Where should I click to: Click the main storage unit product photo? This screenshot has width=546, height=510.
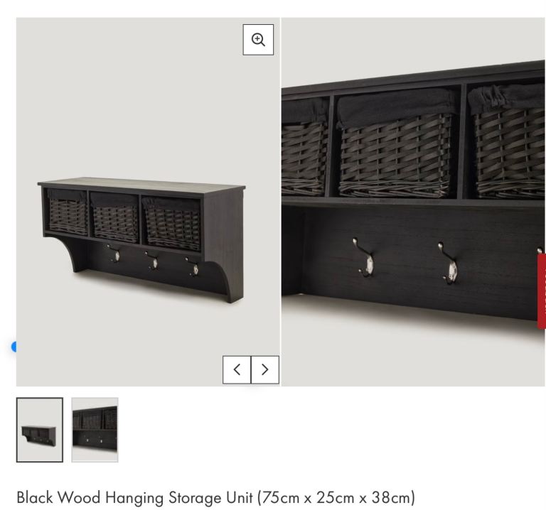click(141, 239)
